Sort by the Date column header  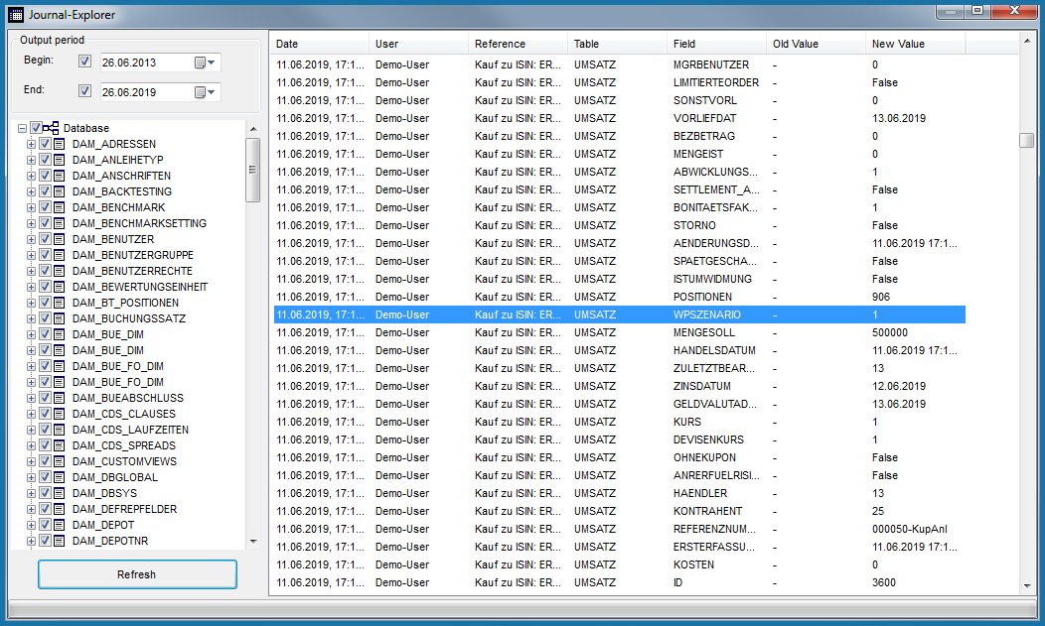(318, 44)
